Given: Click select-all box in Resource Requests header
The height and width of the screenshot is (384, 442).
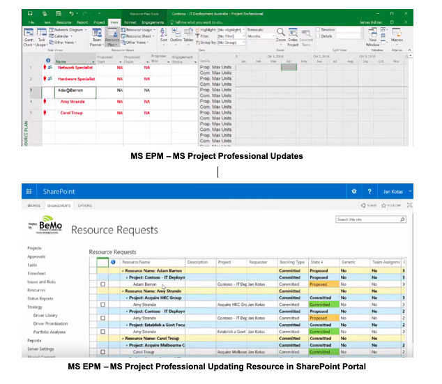Looking at the screenshot, I should (x=102, y=262).
